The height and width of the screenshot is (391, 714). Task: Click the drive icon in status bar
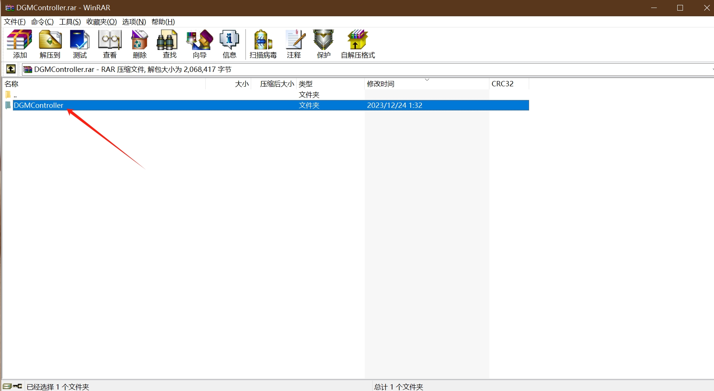tap(7, 386)
